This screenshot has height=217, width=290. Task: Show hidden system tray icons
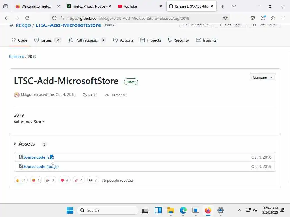(x=239, y=210)
